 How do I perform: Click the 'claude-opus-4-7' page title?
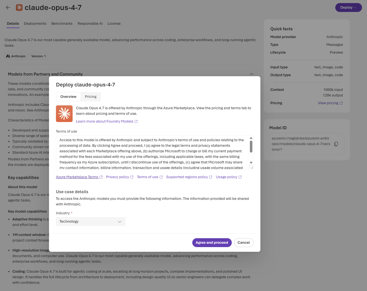coord(53,8)
